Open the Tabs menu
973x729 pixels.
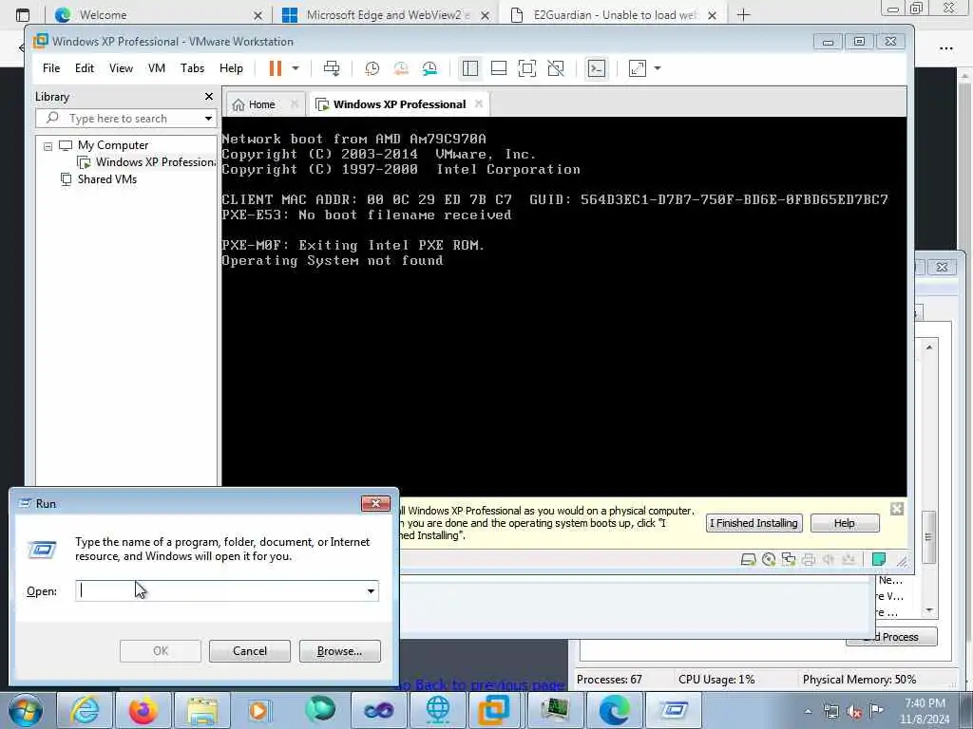click(x=192, y=68)
